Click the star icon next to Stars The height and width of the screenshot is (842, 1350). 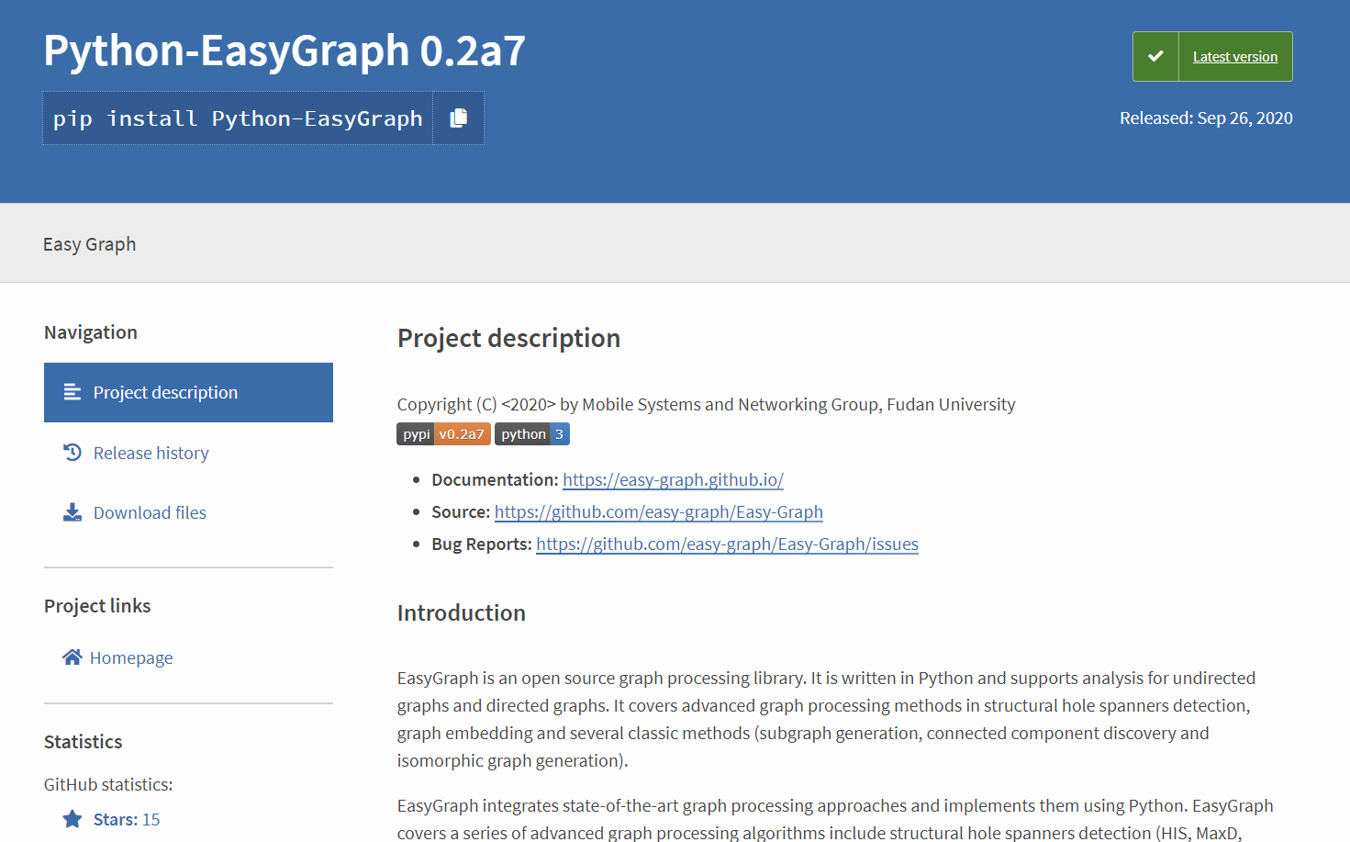(72, 817)
